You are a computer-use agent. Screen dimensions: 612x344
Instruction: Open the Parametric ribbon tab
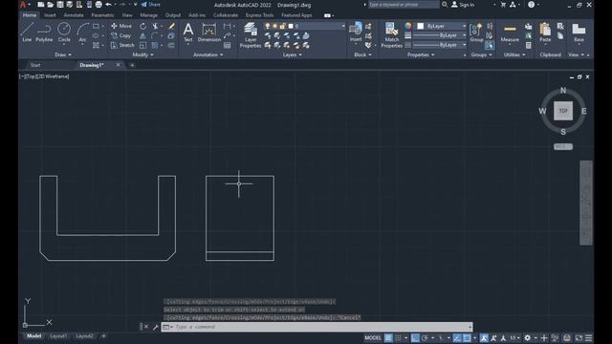pyautogui.click(x=102, y=15)
